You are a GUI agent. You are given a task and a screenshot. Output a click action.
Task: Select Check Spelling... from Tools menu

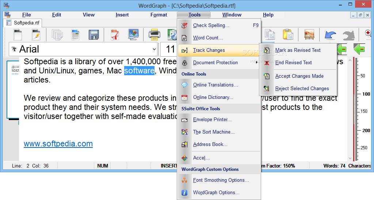point(220,25)
